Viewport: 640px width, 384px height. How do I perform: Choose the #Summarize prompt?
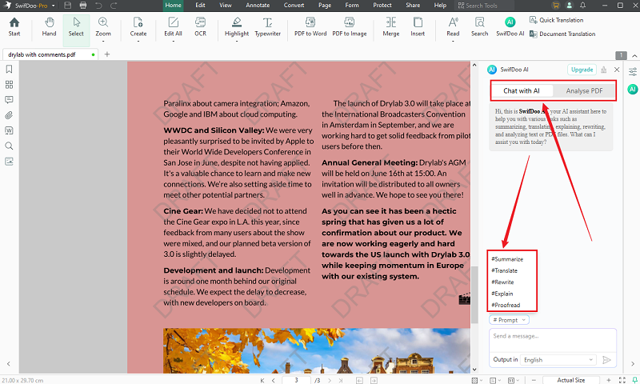coord(507,259)
